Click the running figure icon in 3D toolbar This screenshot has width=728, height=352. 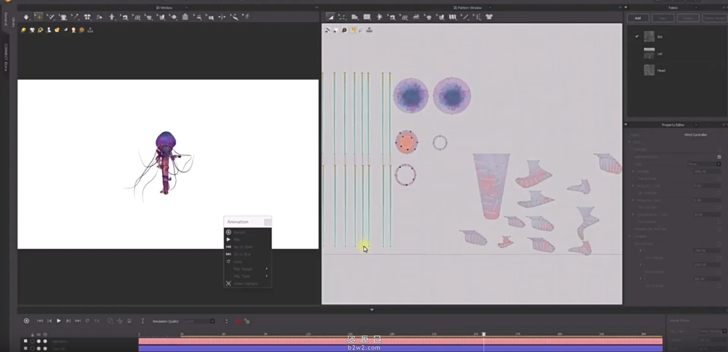pos(247,17)
